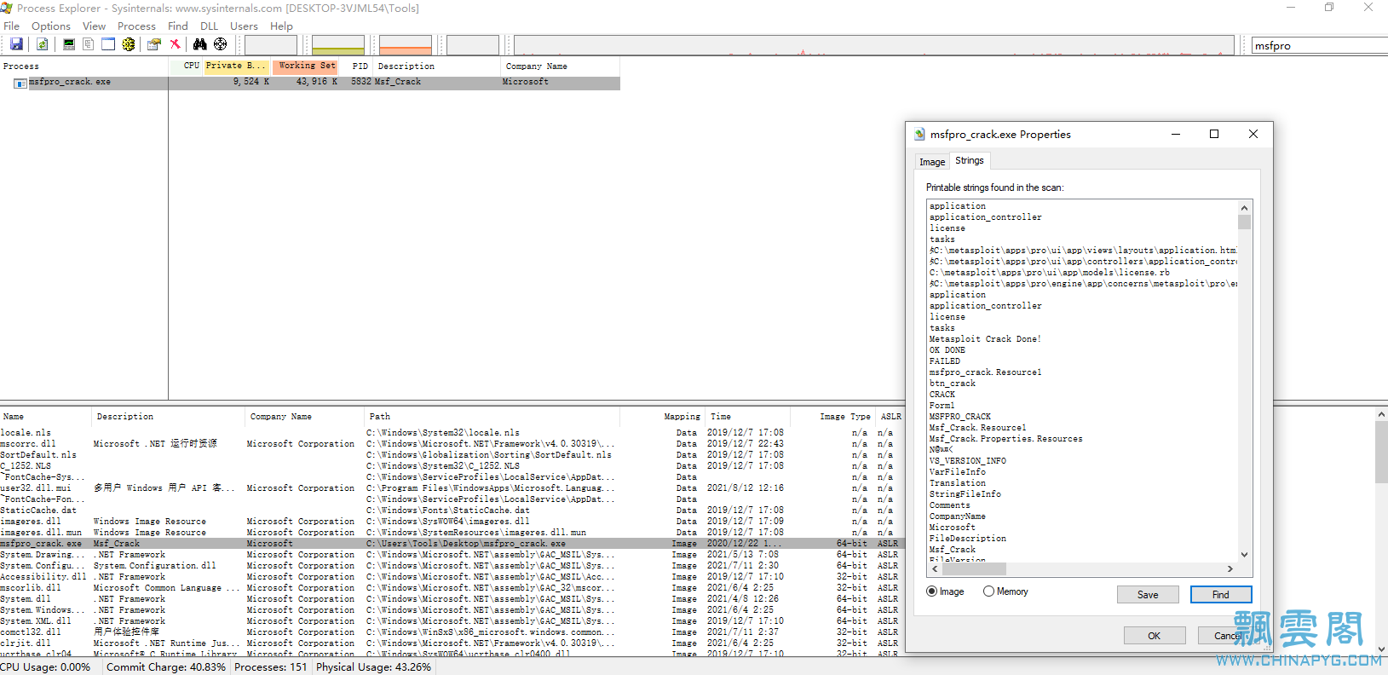Open the File menu
Screen dimensions: 1388x675
(12, 26)
